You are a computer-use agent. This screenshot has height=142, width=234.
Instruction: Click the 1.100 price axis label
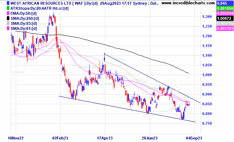(x=207, y=55)
